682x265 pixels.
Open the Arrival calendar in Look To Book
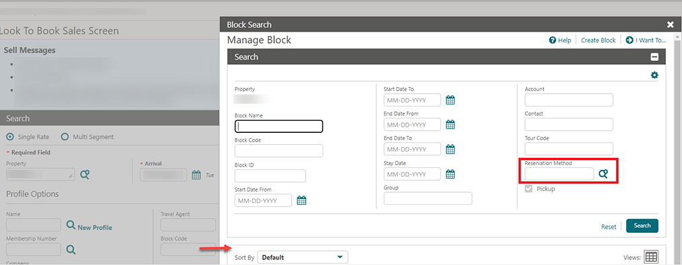(196, 175)
